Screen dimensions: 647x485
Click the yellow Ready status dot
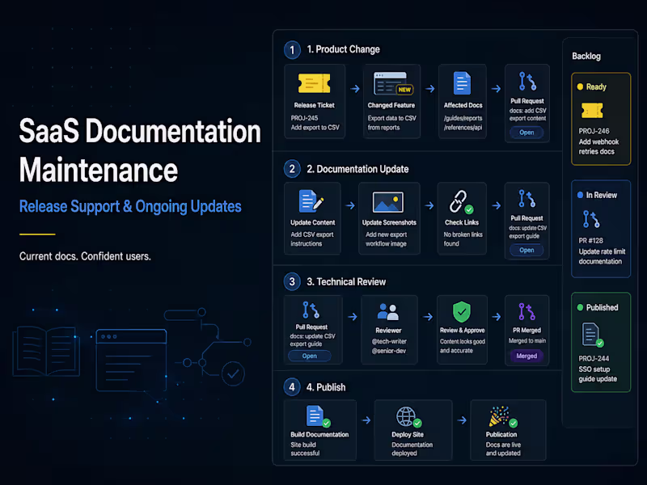580,86
